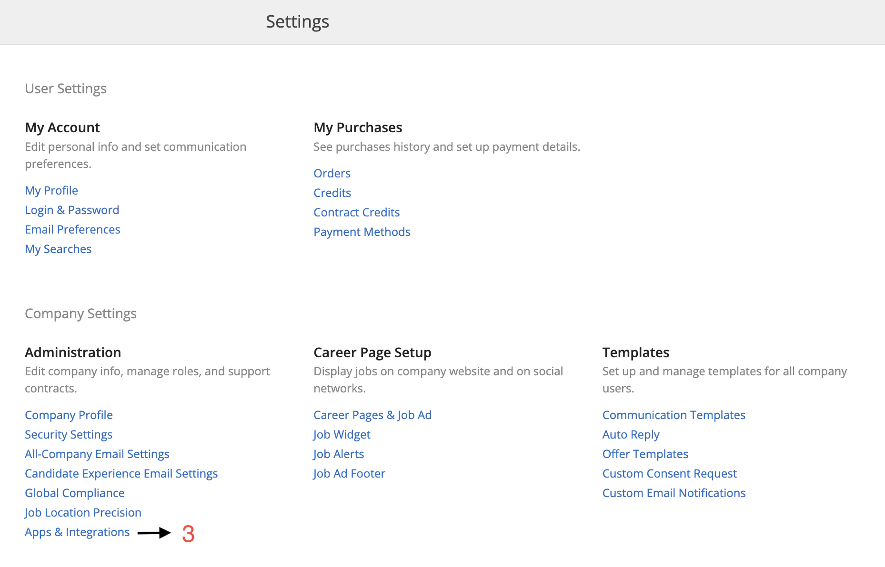Open My Profile settings
885x567 pixels.
51,190
